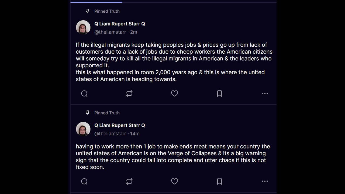The height and width of the screenshot is (194, 345).
Task: Click the pin icon above the 14m post
Action: [x=88, y=113]
